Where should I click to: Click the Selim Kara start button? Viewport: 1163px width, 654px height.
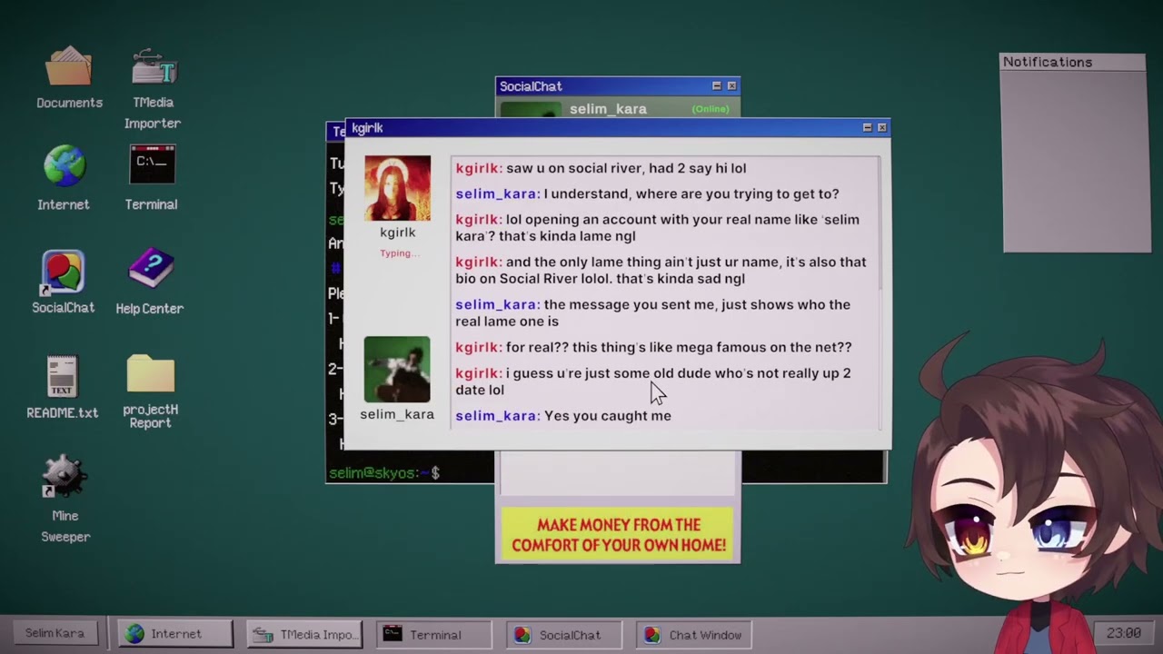(55, 633)
